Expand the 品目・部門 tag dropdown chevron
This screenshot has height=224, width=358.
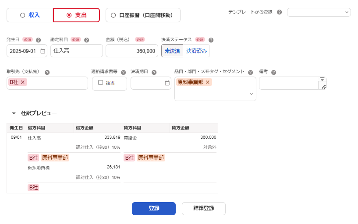(x=251, y=94)
